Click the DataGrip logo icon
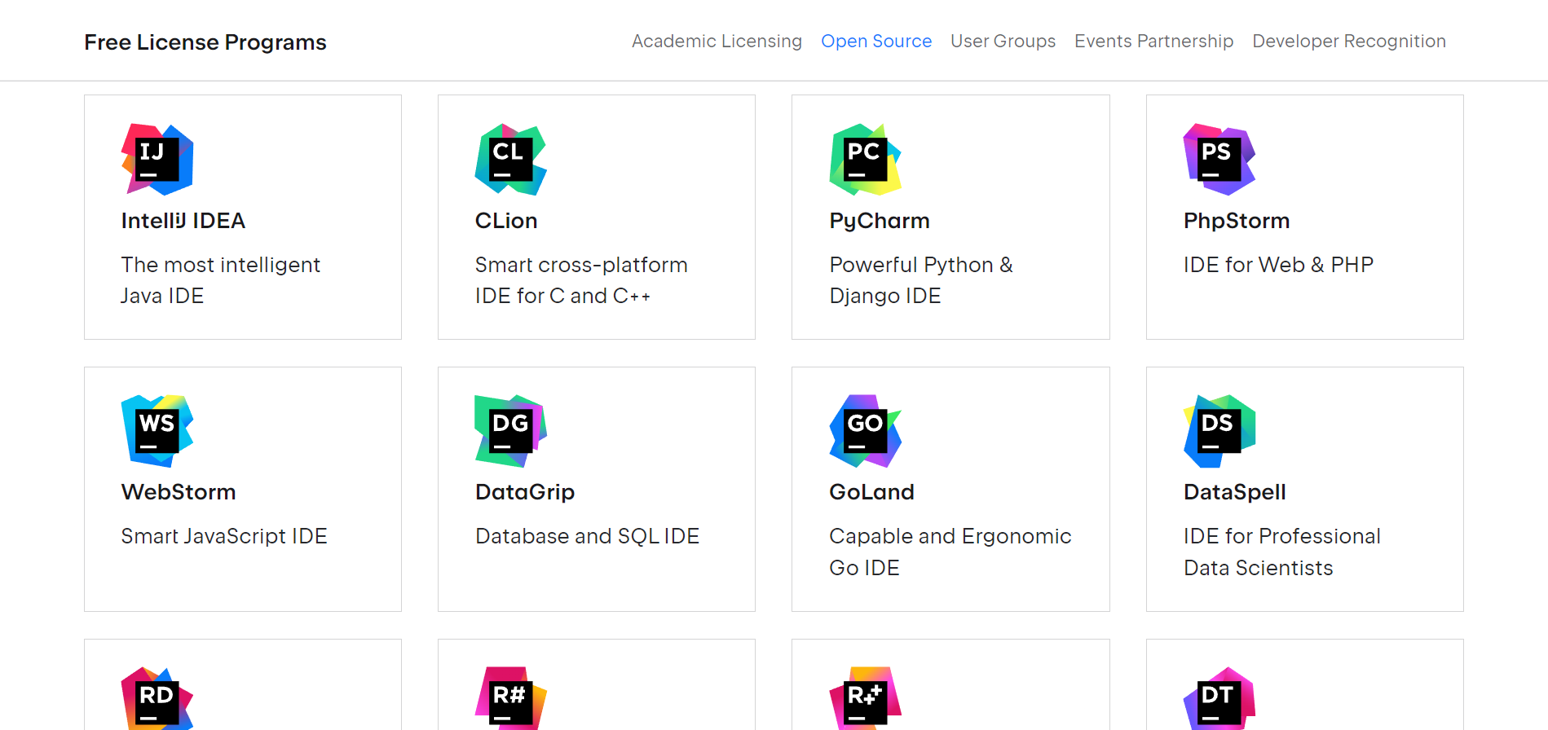The height and width of the screenshot is (730, 1548). tap(511, 431)
